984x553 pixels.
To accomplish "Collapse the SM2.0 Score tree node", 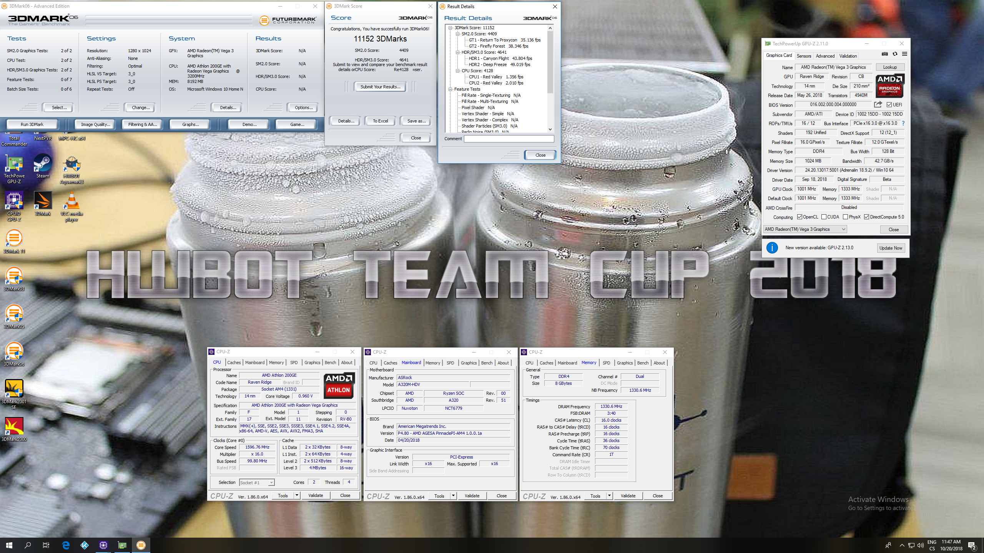I will [458, 34].
